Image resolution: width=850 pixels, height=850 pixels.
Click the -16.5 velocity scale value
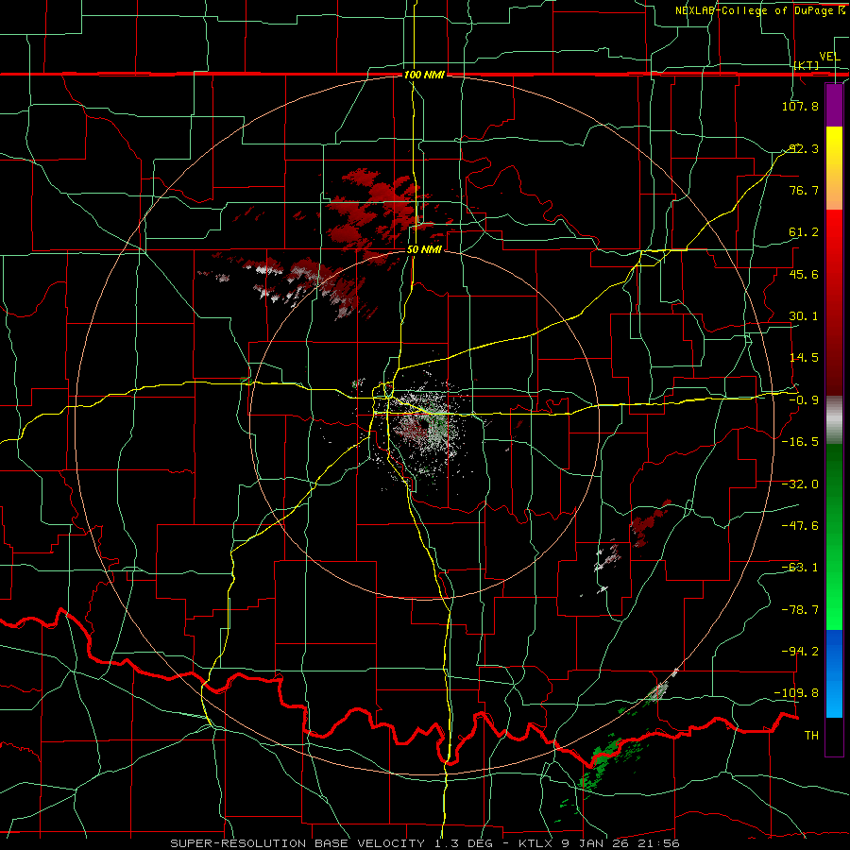800,442
